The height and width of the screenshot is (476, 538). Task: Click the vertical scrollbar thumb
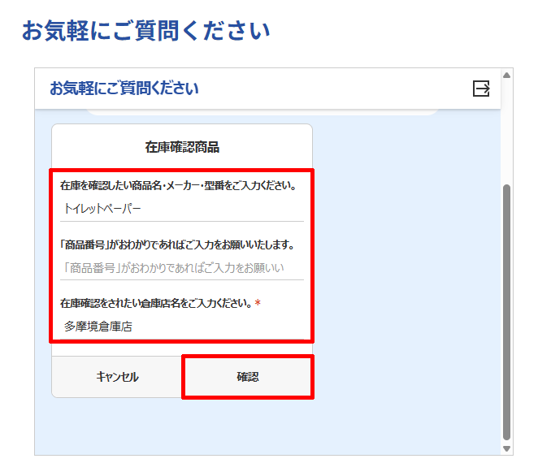coord(506,312)
